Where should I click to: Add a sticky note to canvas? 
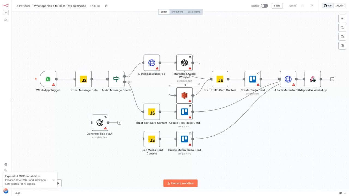pyautogui.click(x=342, y=37)
